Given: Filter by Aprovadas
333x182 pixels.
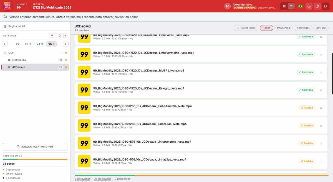Looking at the screenshot, I should (303, 28).
